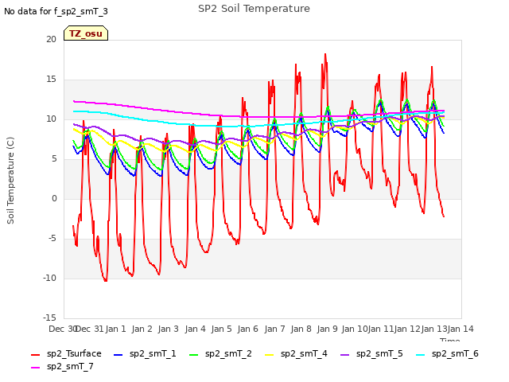Click the blue sp2_smT_1 legend swatch

click(x=119, y=355)
